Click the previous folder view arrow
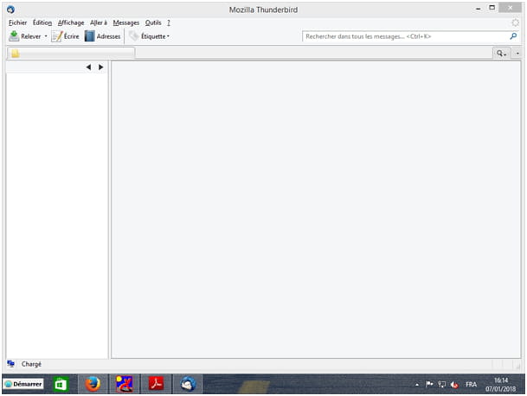 point(89,67)
